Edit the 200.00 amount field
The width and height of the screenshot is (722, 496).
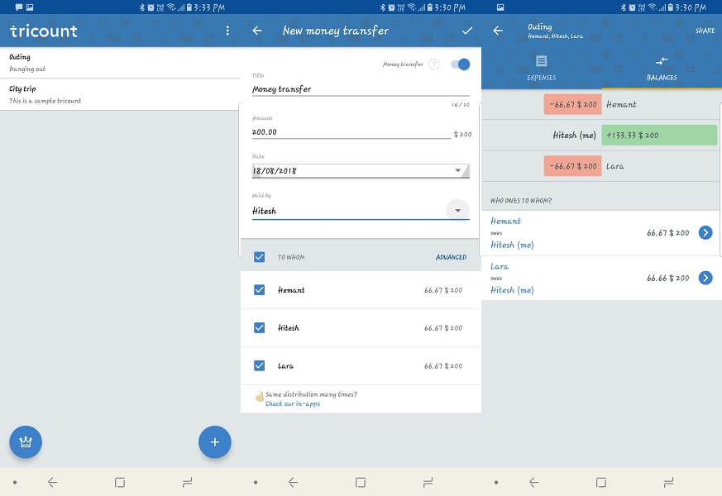[x=351, y=132]
